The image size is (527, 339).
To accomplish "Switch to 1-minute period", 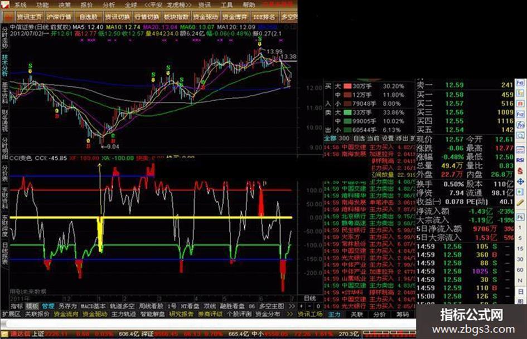I will coord(520,228).
